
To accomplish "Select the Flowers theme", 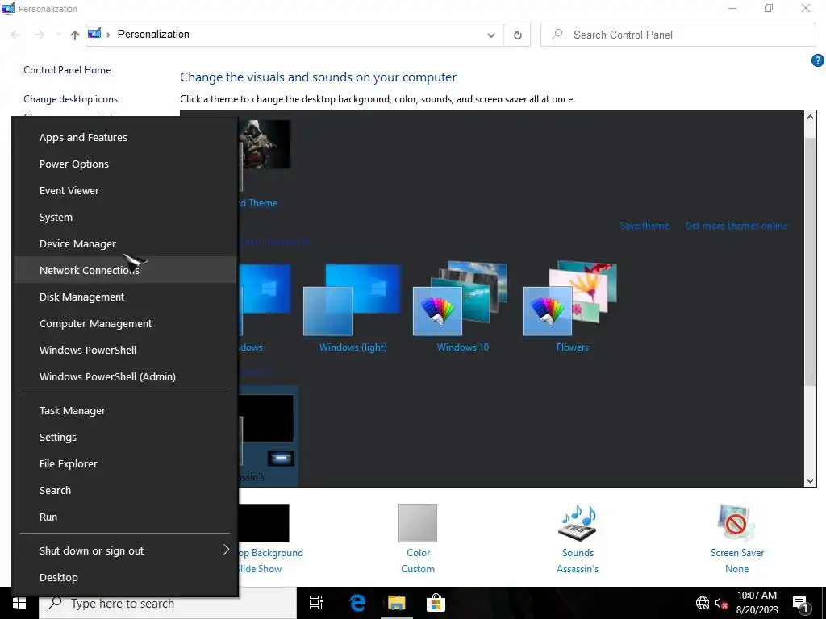I will (x=572, y=308).
